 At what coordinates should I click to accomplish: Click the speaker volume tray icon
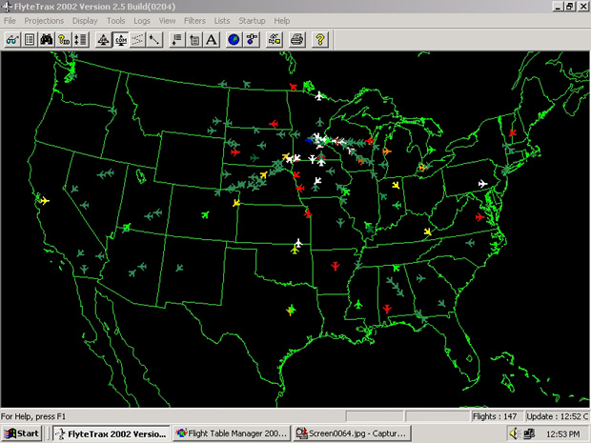click(515, 433)
